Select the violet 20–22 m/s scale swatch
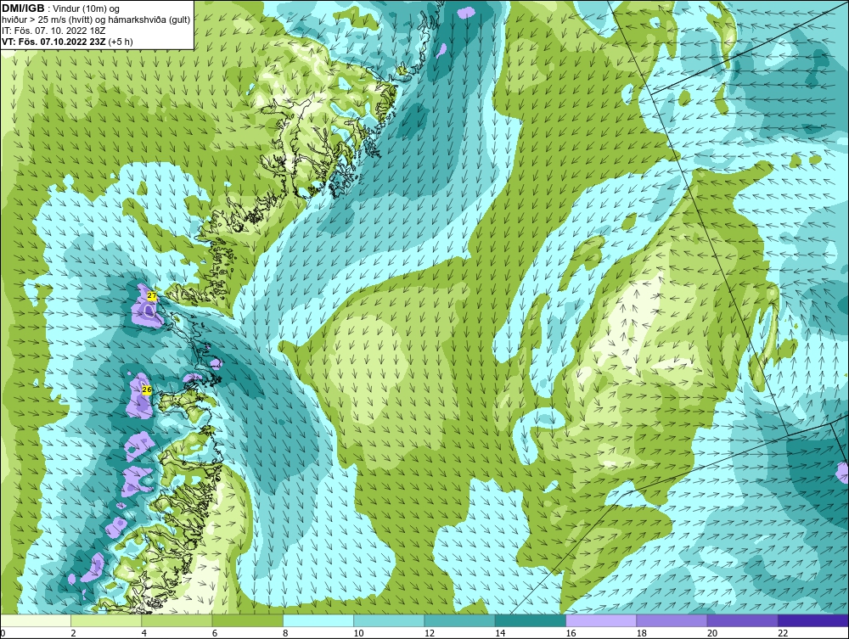The width and height of the screenshot is (849, 639). (742, 620)
